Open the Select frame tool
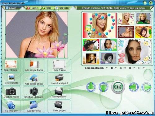 [11, 66]
